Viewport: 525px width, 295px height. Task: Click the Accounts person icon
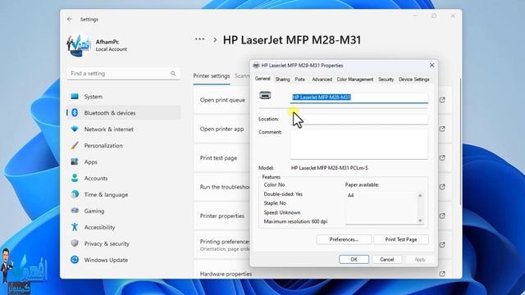pos(75,178)
